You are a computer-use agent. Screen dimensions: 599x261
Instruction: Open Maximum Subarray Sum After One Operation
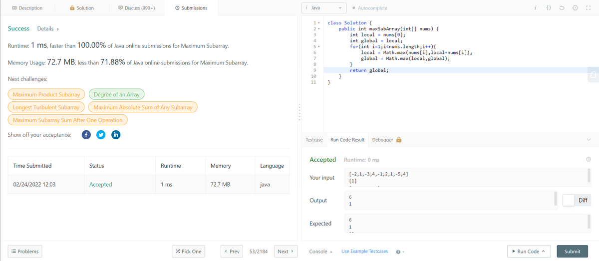[67, 120]
